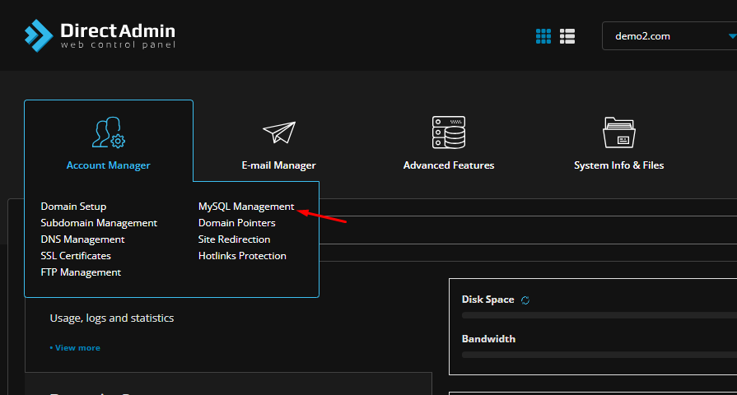
Task: Open the Advanced Features menu label
Action: click(x=449, y=165)
